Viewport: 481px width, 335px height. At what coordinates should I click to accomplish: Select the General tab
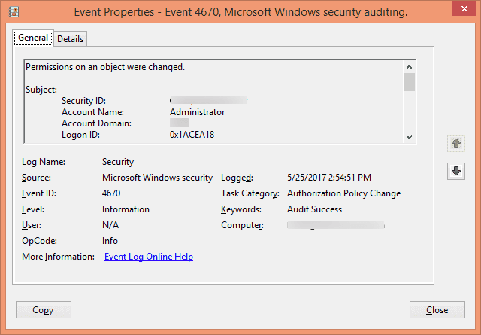pyautogui.click(x=33, y=38)
